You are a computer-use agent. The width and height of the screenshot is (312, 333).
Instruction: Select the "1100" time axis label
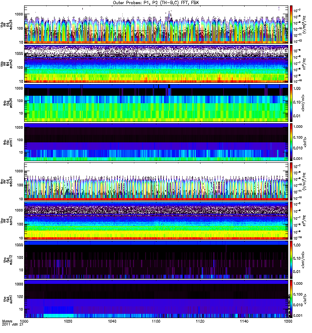(x=156, y=321)
